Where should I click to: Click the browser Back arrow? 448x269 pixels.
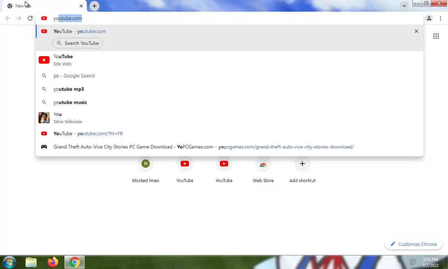click(8, 18)
